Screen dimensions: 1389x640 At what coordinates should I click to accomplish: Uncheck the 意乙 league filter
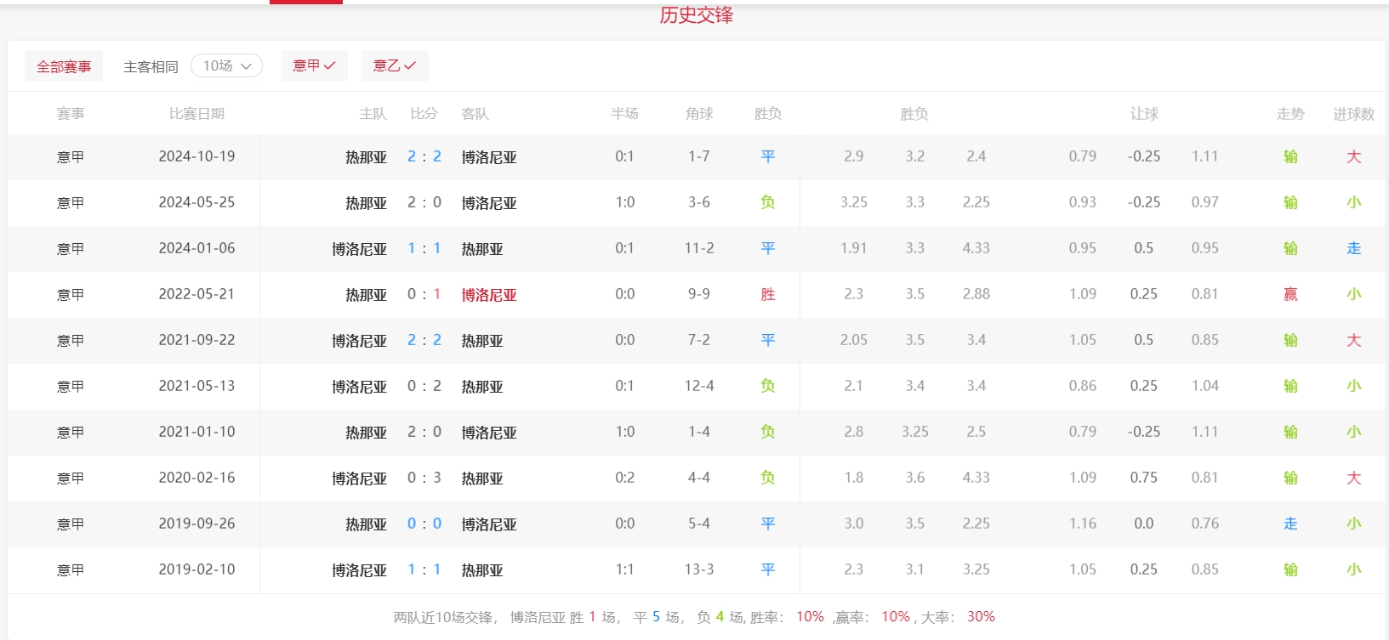pos(395,65)
